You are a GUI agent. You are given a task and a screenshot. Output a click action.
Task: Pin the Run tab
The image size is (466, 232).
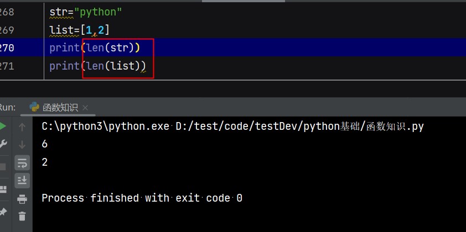(x=3, y=212)
